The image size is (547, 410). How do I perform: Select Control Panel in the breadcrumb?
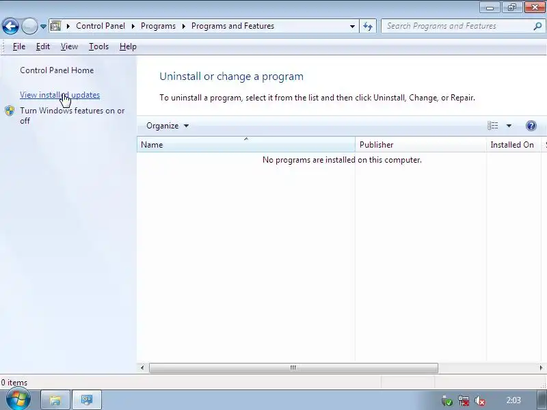[x=101, y=26]
